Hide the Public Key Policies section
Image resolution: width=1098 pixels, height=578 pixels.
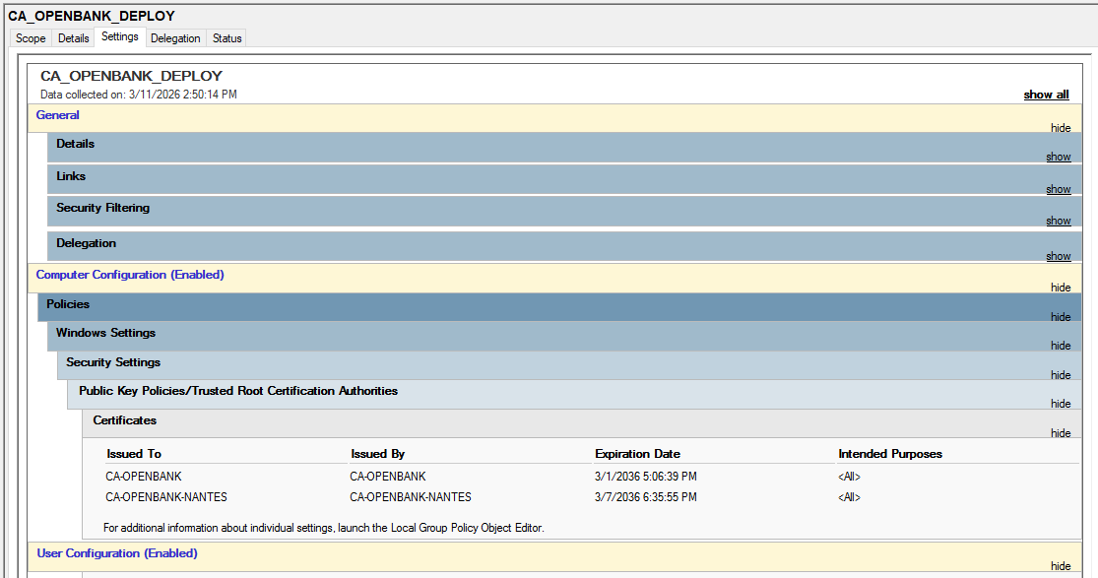pyautogui.click(x=1061, y=404)
